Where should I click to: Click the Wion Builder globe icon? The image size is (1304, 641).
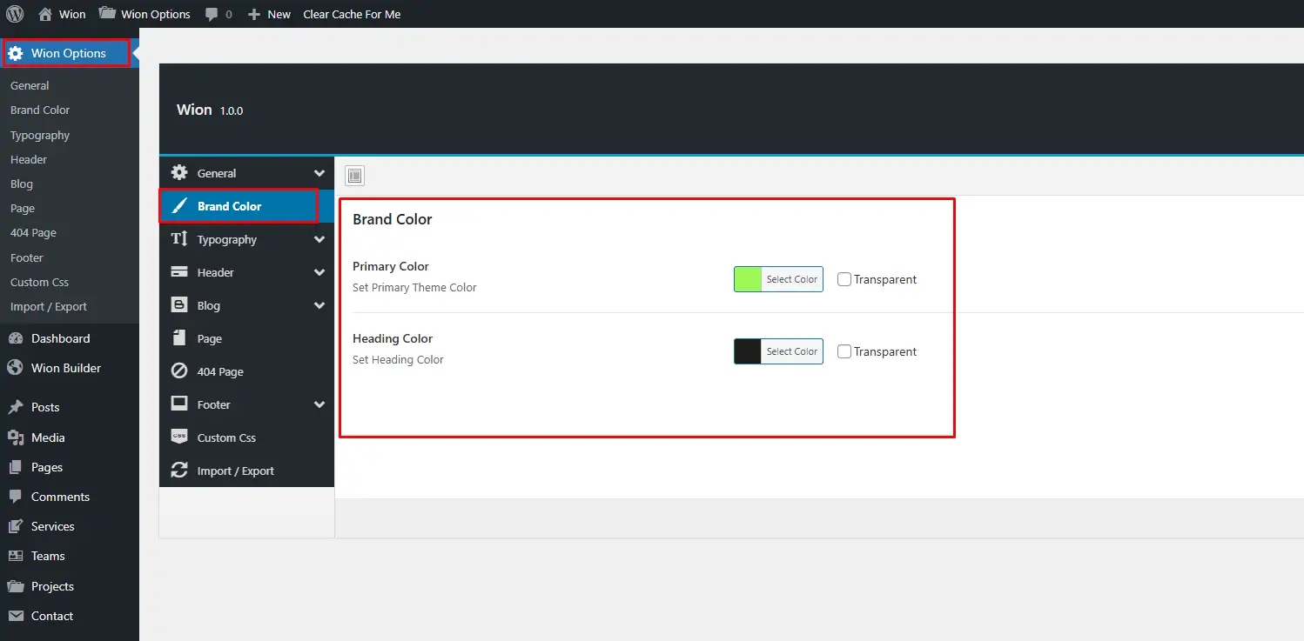point(15,368)
